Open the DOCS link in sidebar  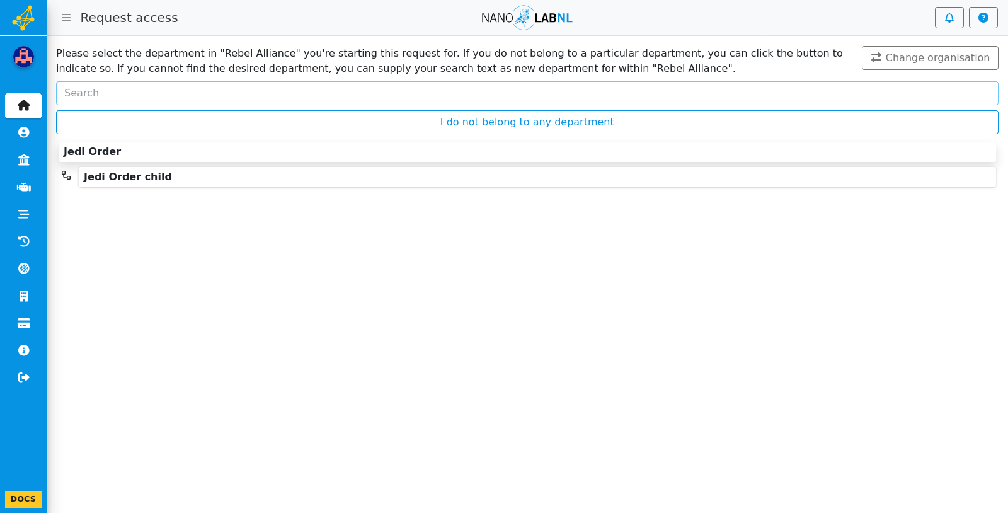pos(23,499)
